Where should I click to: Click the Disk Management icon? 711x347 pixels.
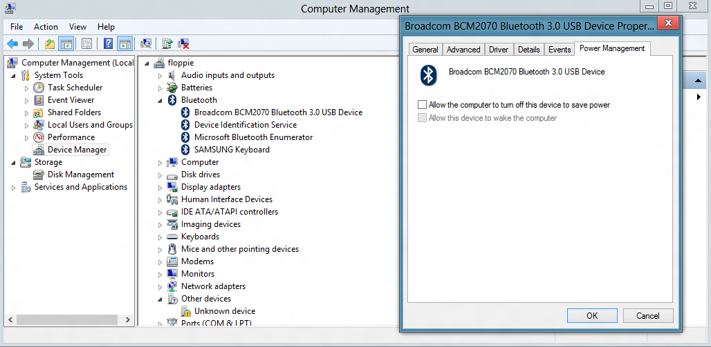[x=39, y=175]
